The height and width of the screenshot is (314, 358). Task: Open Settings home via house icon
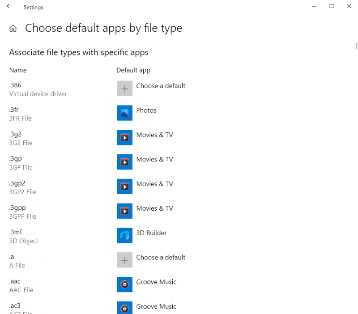click(13, 28)
